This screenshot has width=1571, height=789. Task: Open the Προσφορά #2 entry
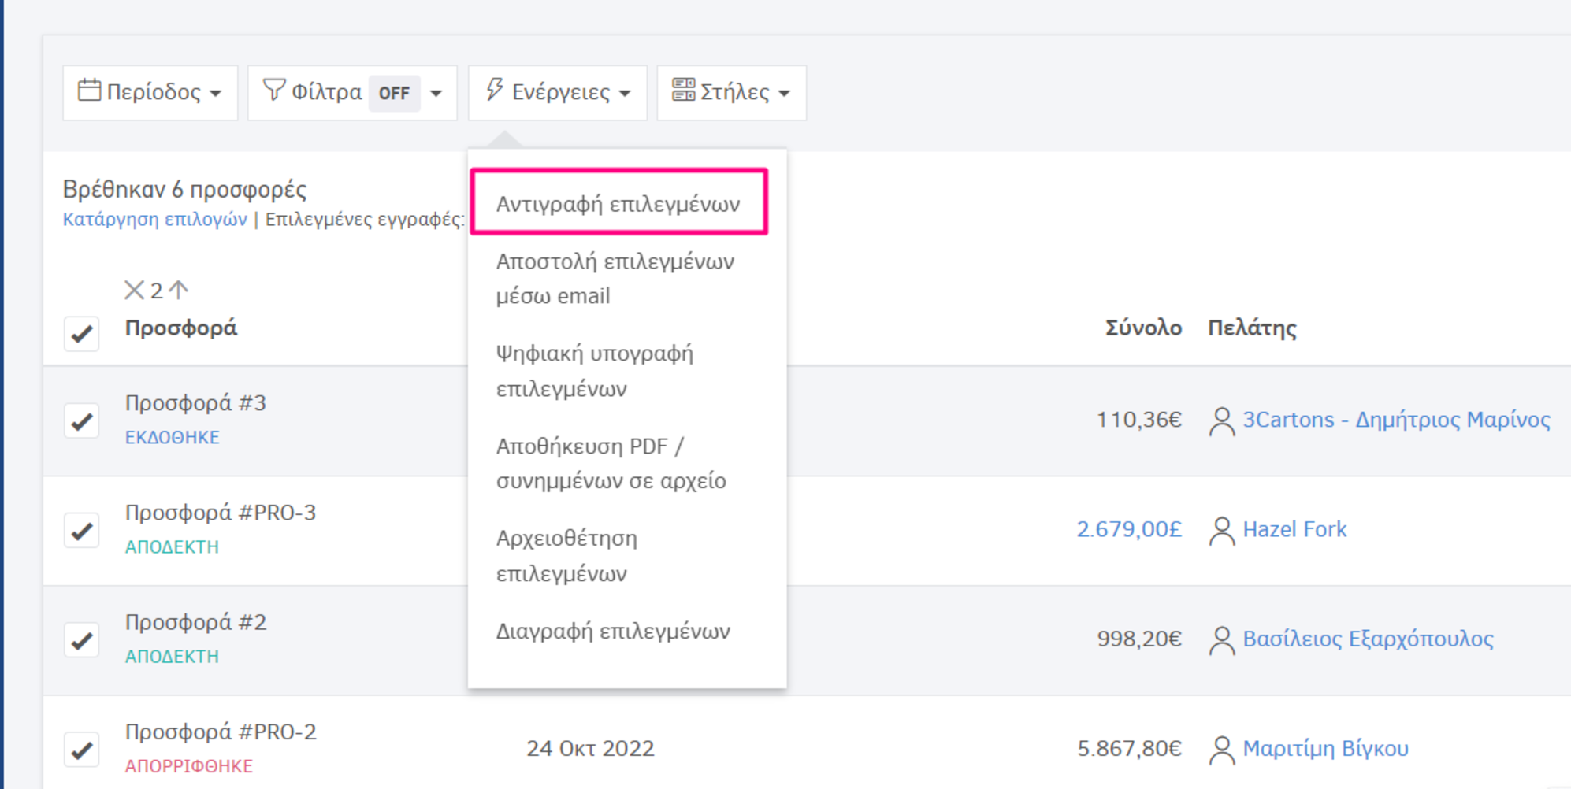pyautogui.click(x=195, y=622)
